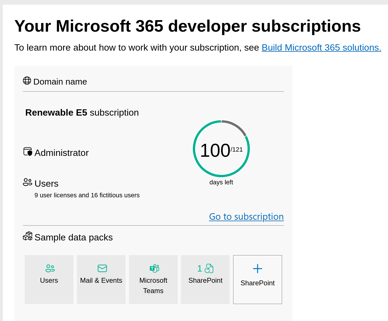Open the Microsoft Teams data pack tile

click(153, 280)
